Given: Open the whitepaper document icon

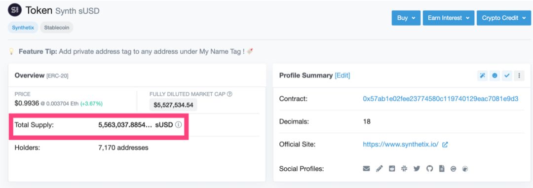Looking at the screenshot, I should click(442, 169).
